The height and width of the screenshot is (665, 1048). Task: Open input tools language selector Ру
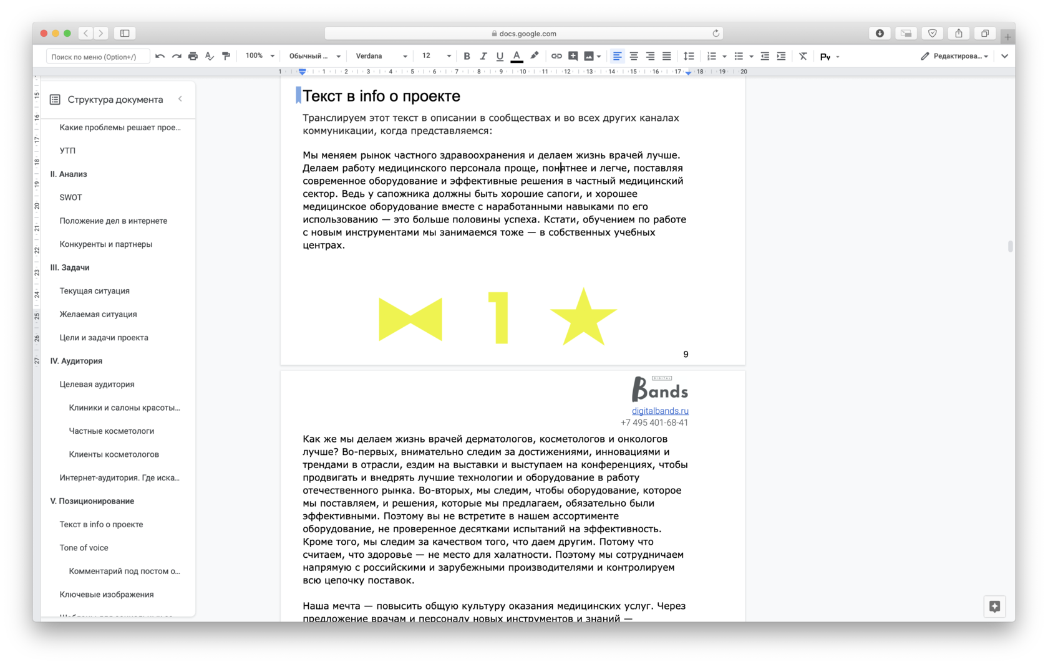point(825,57)
